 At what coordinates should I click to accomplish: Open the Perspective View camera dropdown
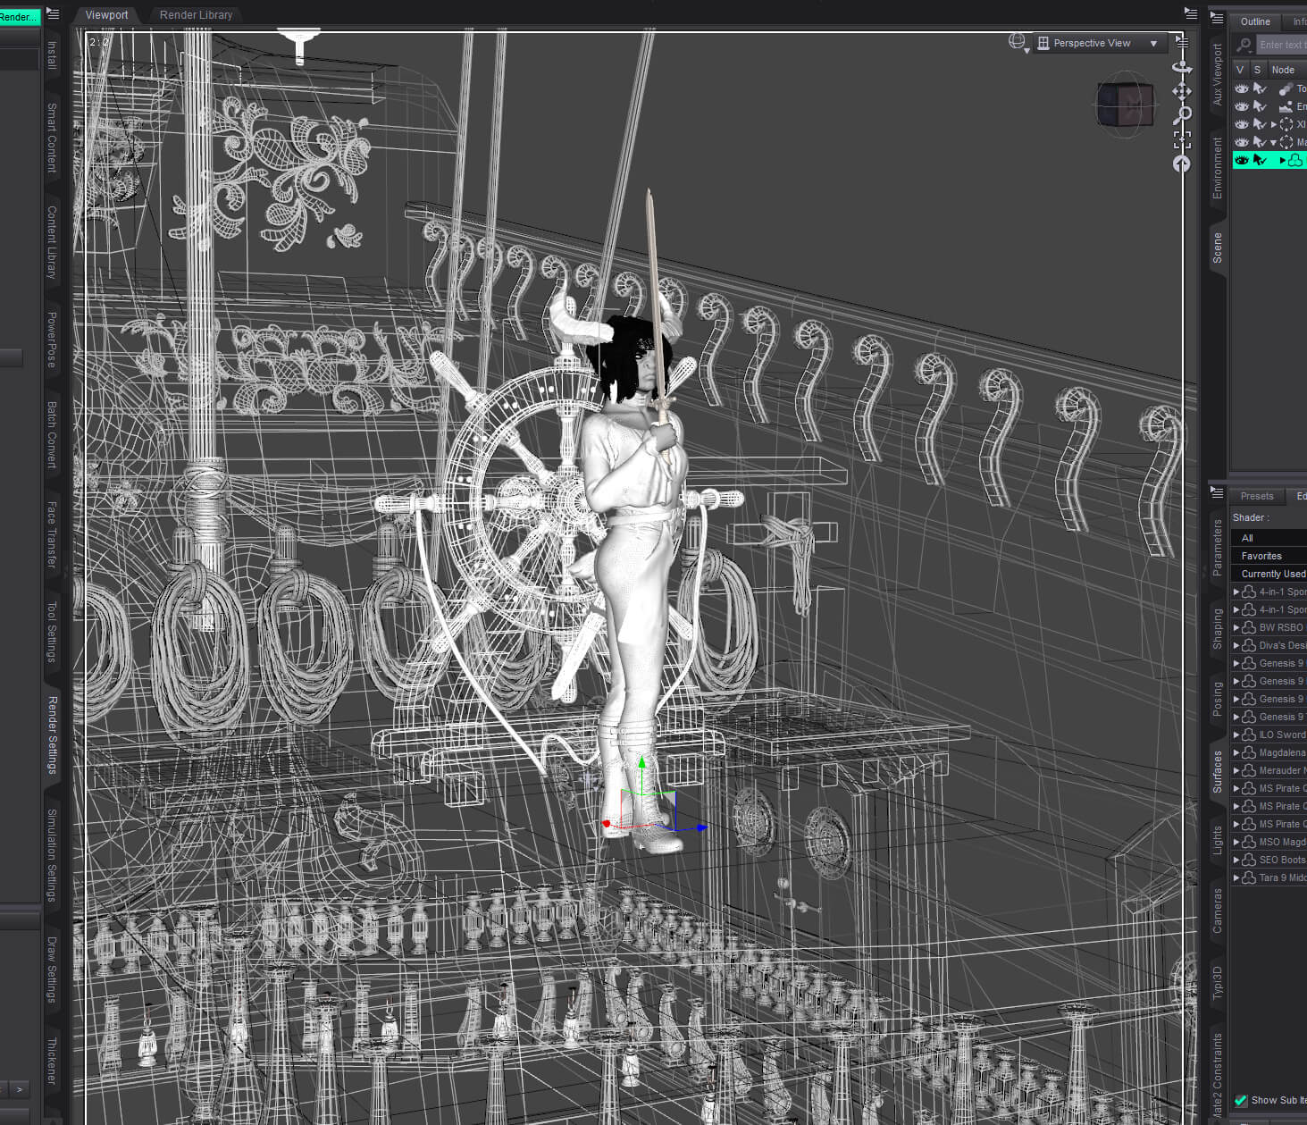coord(1100,43)
